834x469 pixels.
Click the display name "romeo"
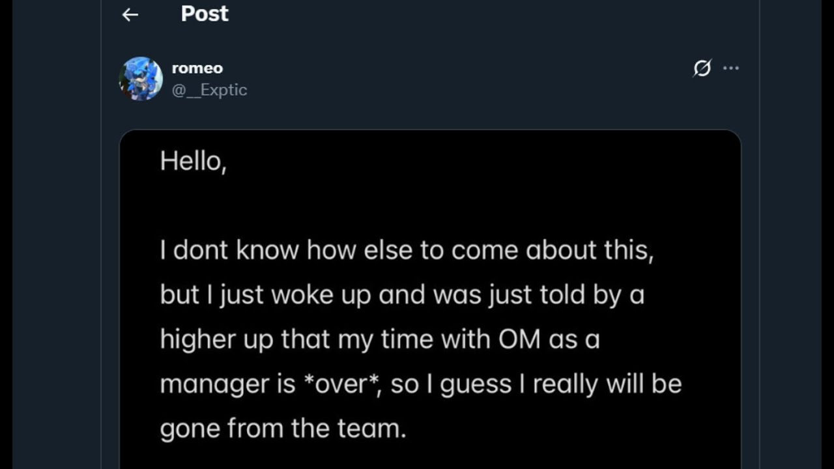[x=197, y=68]
